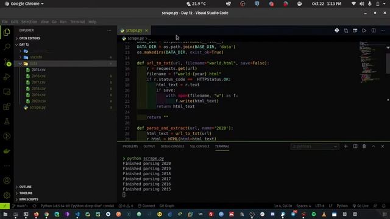This screenshot has width=390, height=219.
Task: Open the Extensions view
Action: [7, 106]
